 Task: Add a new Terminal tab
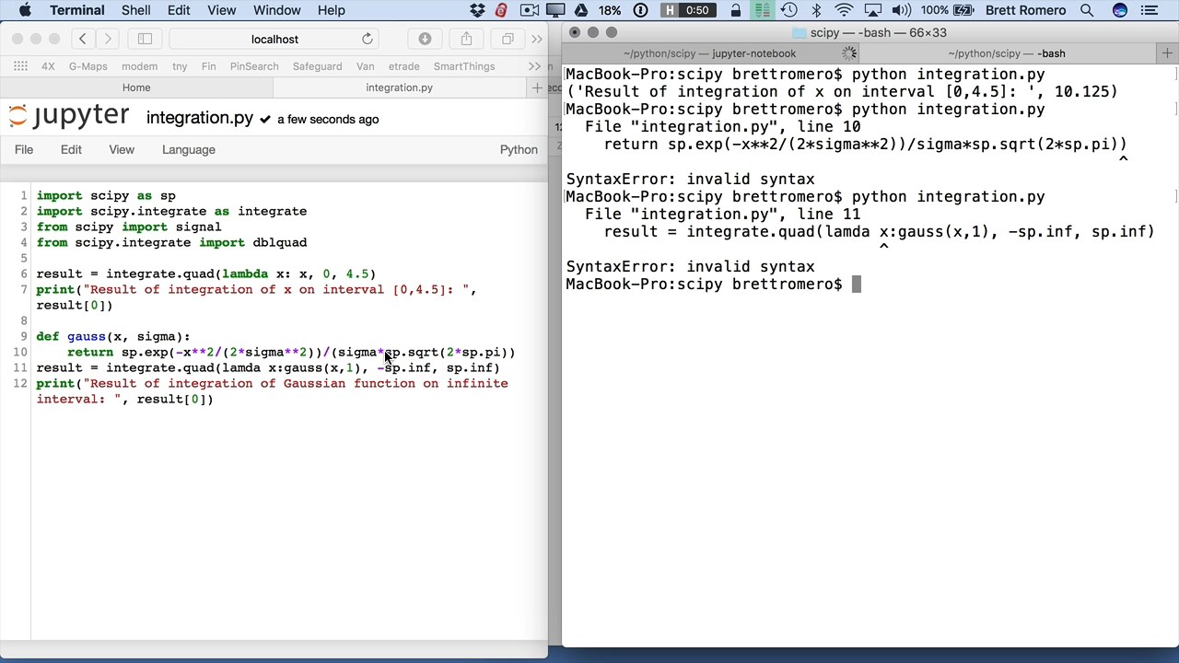coord(1167,53)
